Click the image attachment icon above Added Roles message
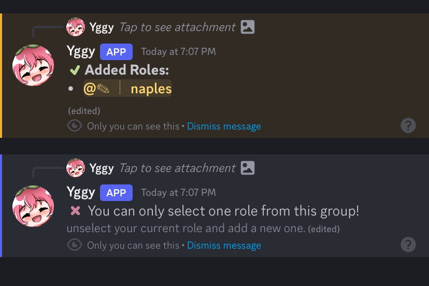 click(x=248, y=27)
